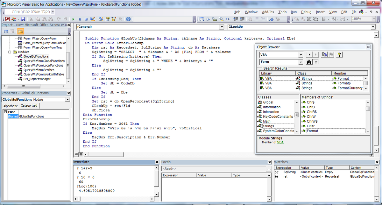The width and height of the screenshot is (382, 205).
Task: Click the VBA link in the details pane
Action: click(x=280, y=142)
